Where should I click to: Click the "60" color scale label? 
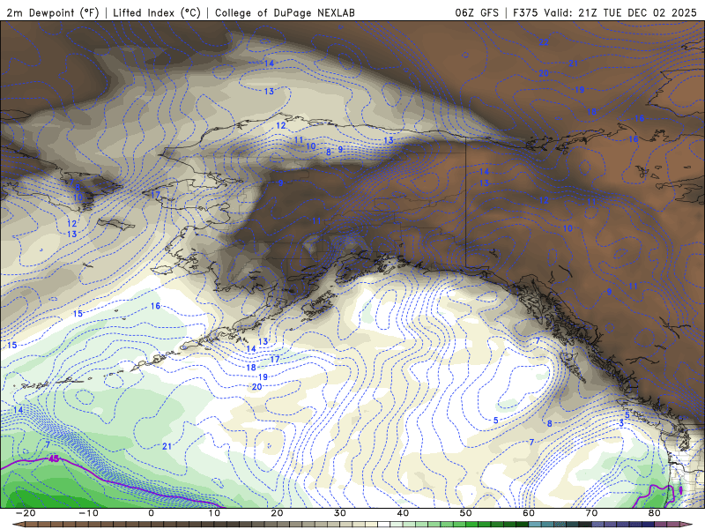coord(529,513)
